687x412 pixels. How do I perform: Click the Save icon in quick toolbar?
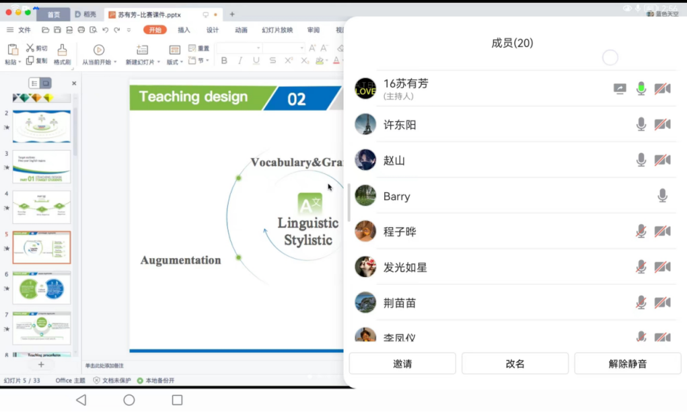pos(57,30)
